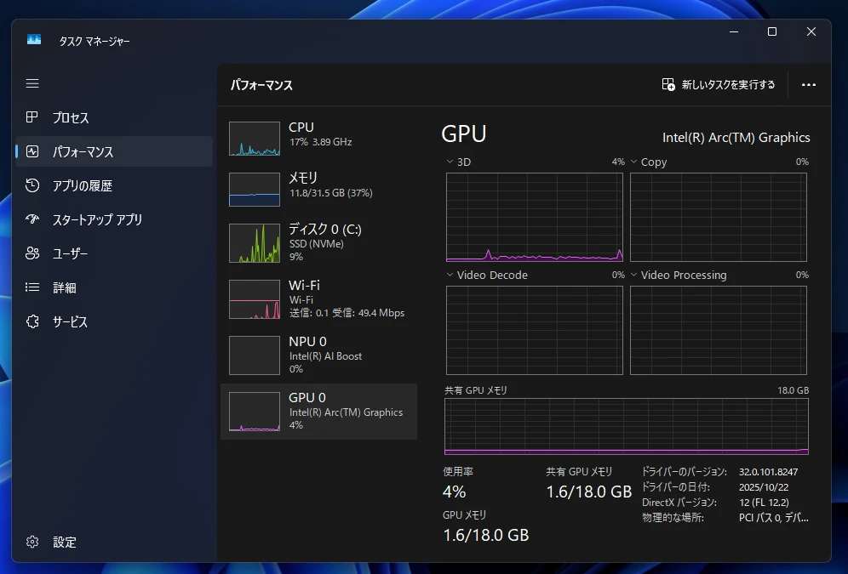The image size is (848, 574).
Task: Open the Copy engine selector dropdown
Action: (x=634, y=162)
